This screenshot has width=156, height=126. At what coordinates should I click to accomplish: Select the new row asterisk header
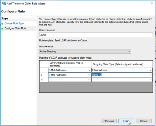point(44,80)
